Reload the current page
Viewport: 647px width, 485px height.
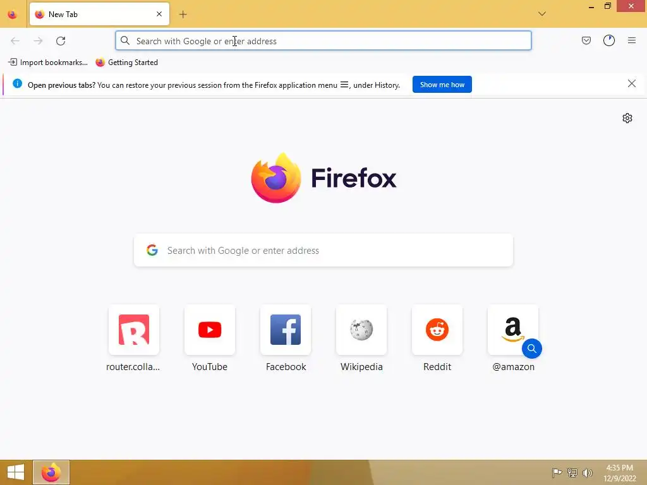pos(61,40)
